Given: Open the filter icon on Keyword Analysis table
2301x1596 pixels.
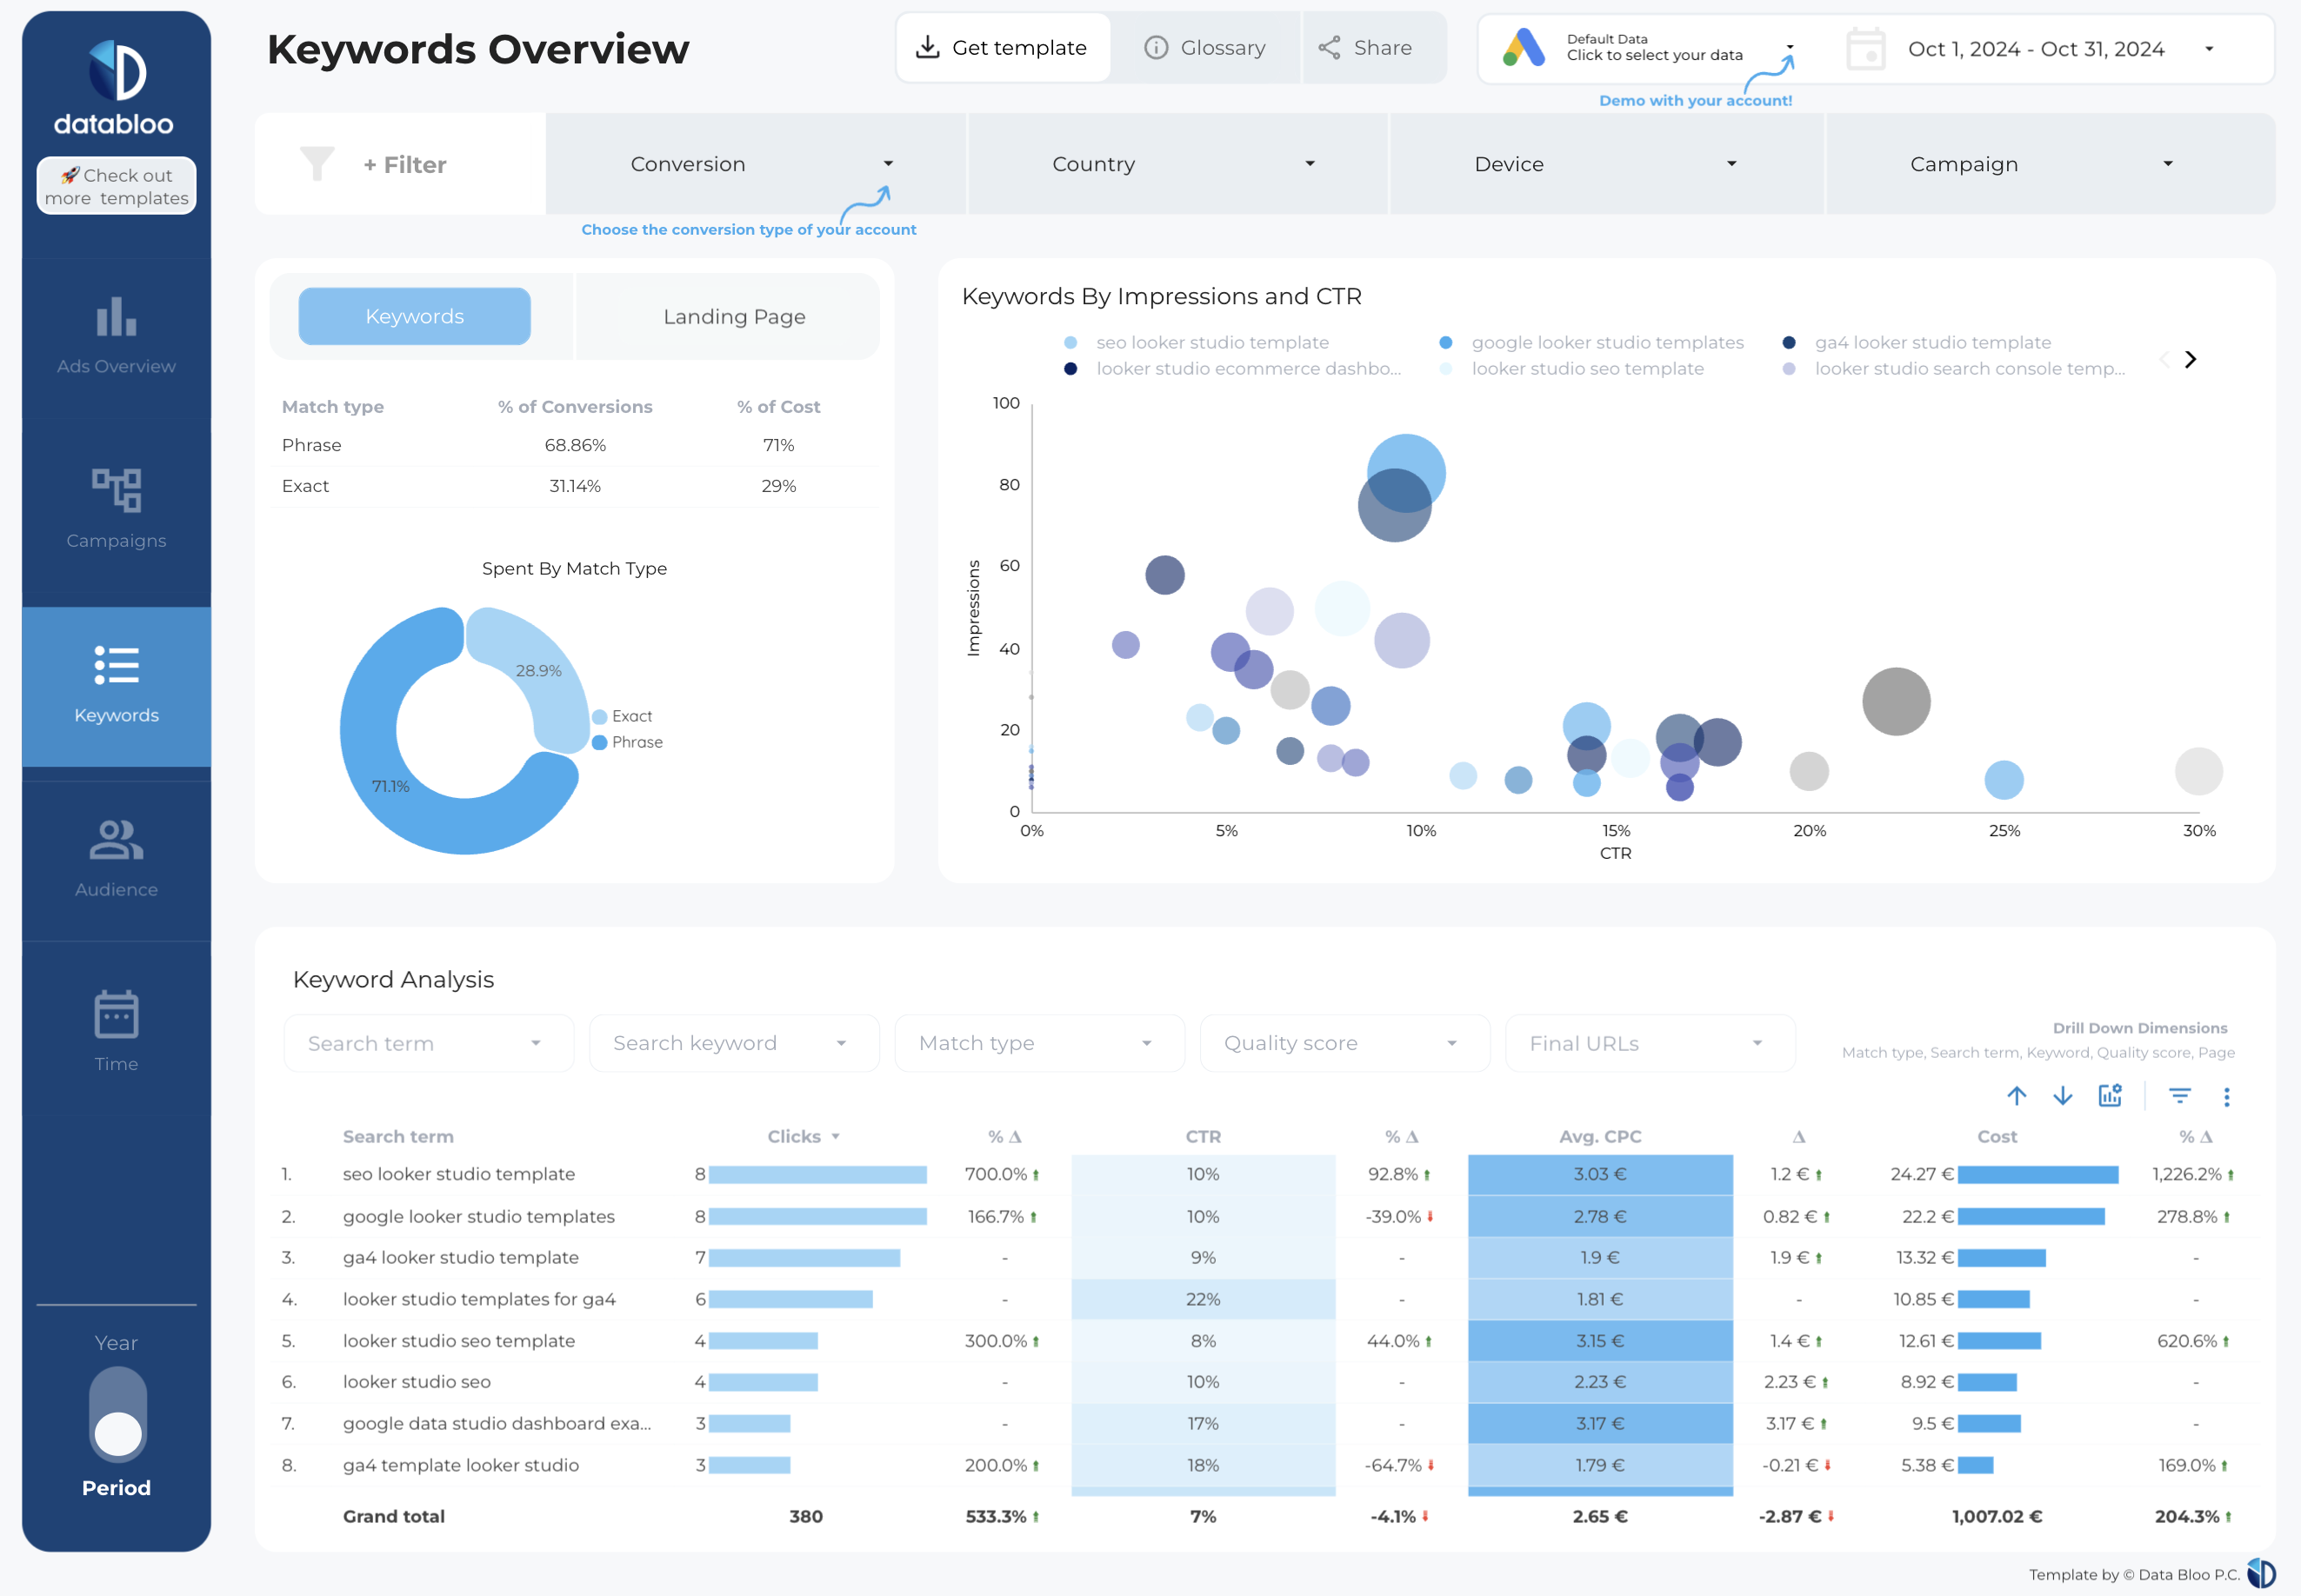Looking at the screenshot, I should (2180, 1095).
